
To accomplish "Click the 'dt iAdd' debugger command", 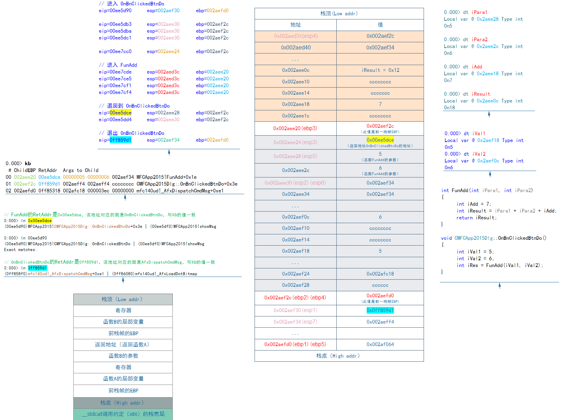I will 472,67.
